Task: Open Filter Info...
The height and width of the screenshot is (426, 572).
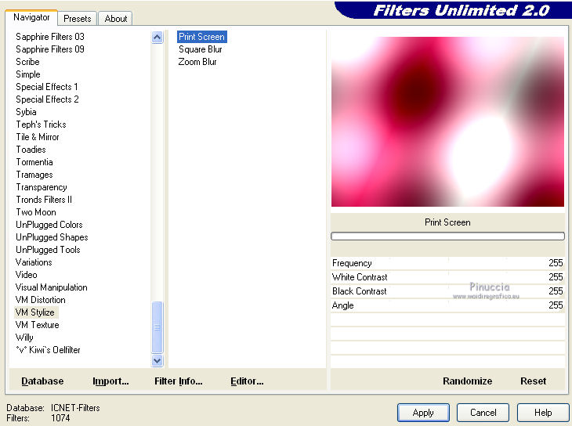Action: (179, 381)
